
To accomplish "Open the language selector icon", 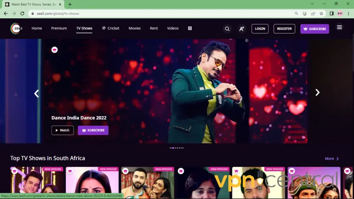I will click(x=242, y=29).
